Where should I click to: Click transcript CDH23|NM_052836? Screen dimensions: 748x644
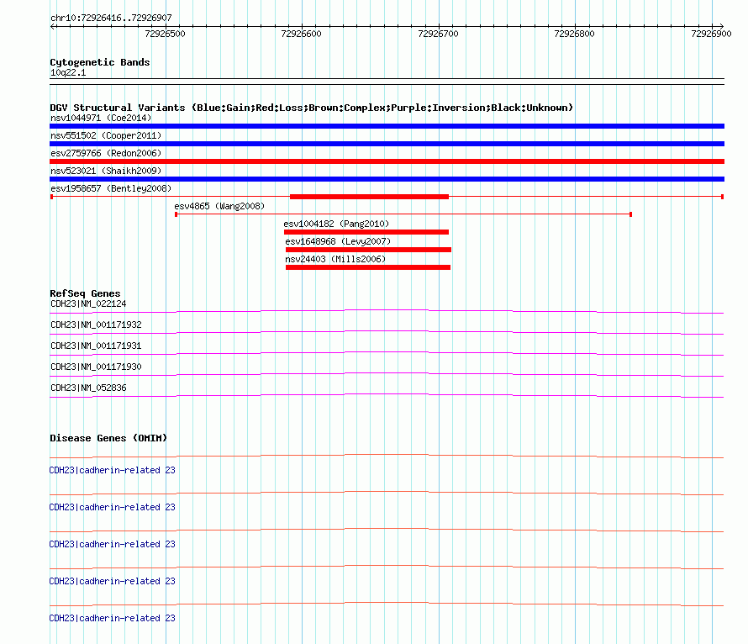pos(88,388)
